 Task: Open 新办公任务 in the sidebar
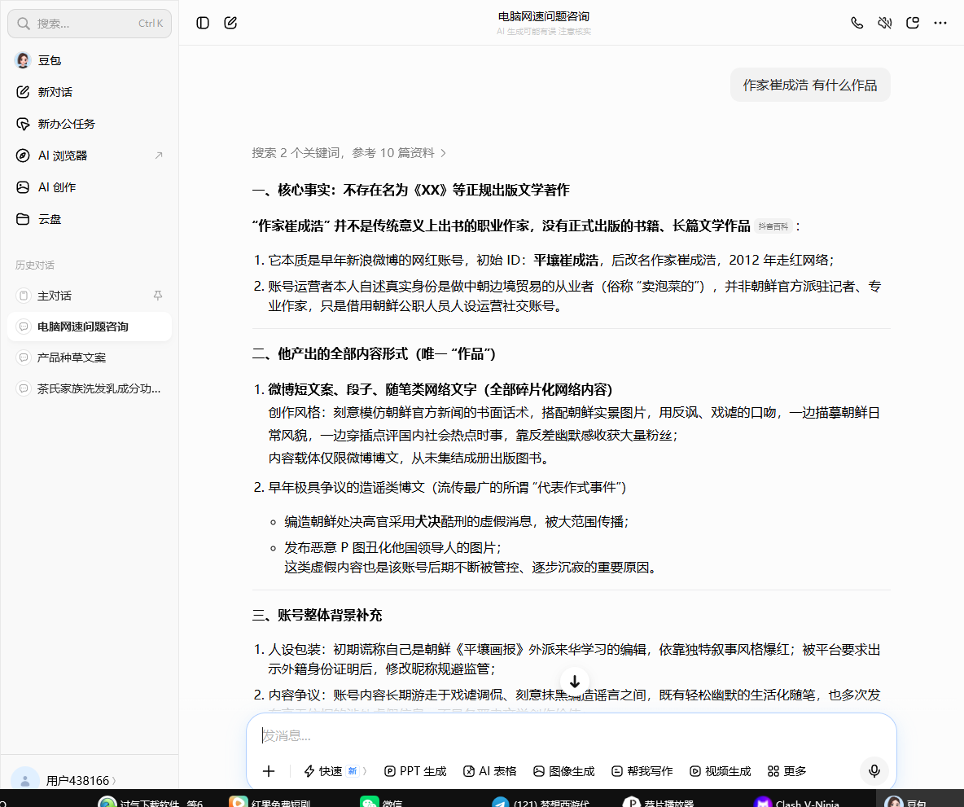click(x=90, y=124)
